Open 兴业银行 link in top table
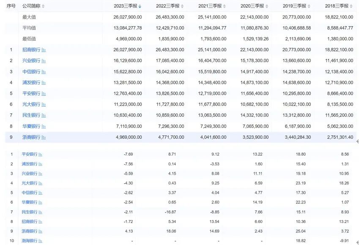Viewport: 359px width, 245px height. pyautogui.click(x=31, y=61)
